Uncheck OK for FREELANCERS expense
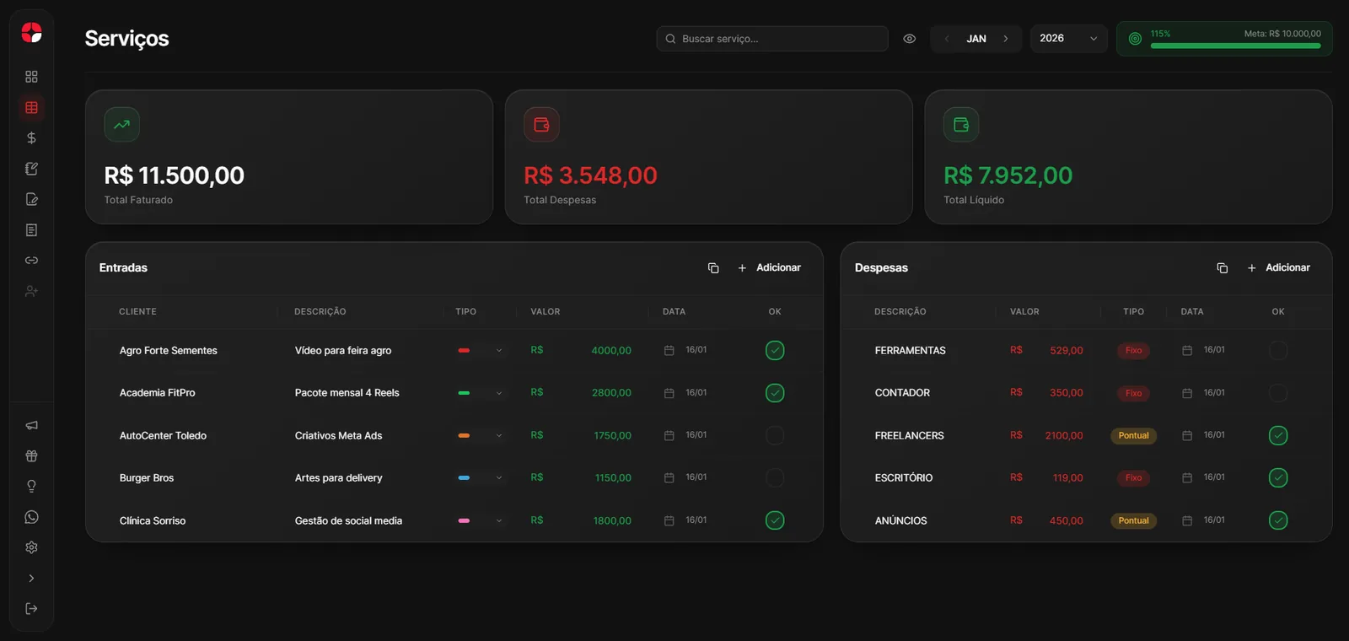 point(1278,435)
